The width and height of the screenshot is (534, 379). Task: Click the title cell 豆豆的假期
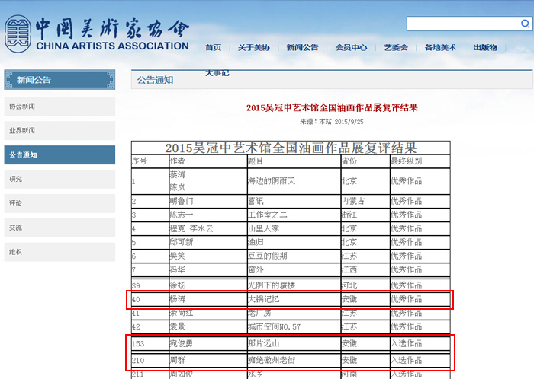click(x=294, y=256)
